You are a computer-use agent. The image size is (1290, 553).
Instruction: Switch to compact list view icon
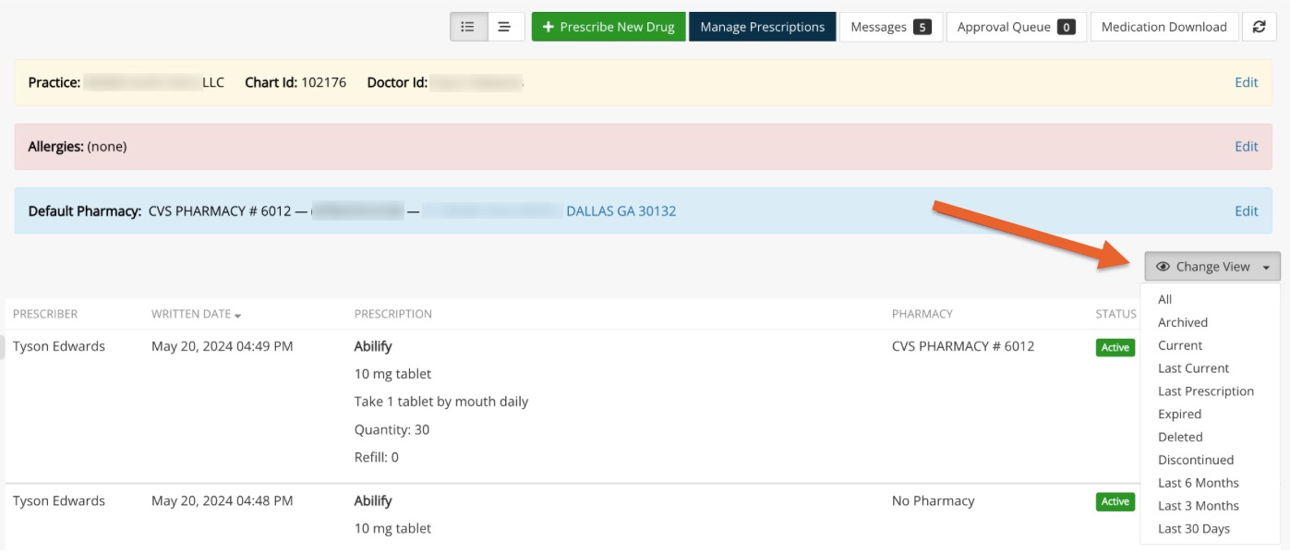[505, 27]
